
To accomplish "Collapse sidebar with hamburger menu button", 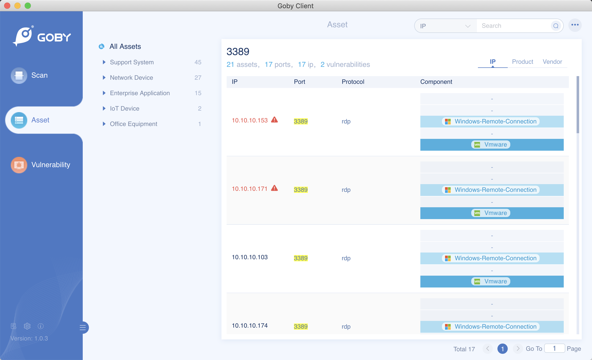I will point(83,328).
